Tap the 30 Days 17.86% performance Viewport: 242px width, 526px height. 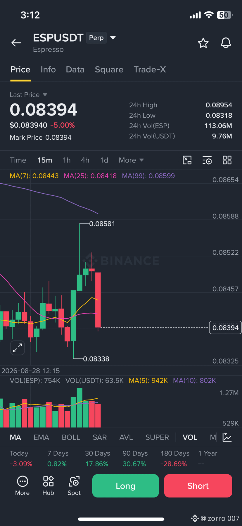pyautogui.click(x=97, y=459)
